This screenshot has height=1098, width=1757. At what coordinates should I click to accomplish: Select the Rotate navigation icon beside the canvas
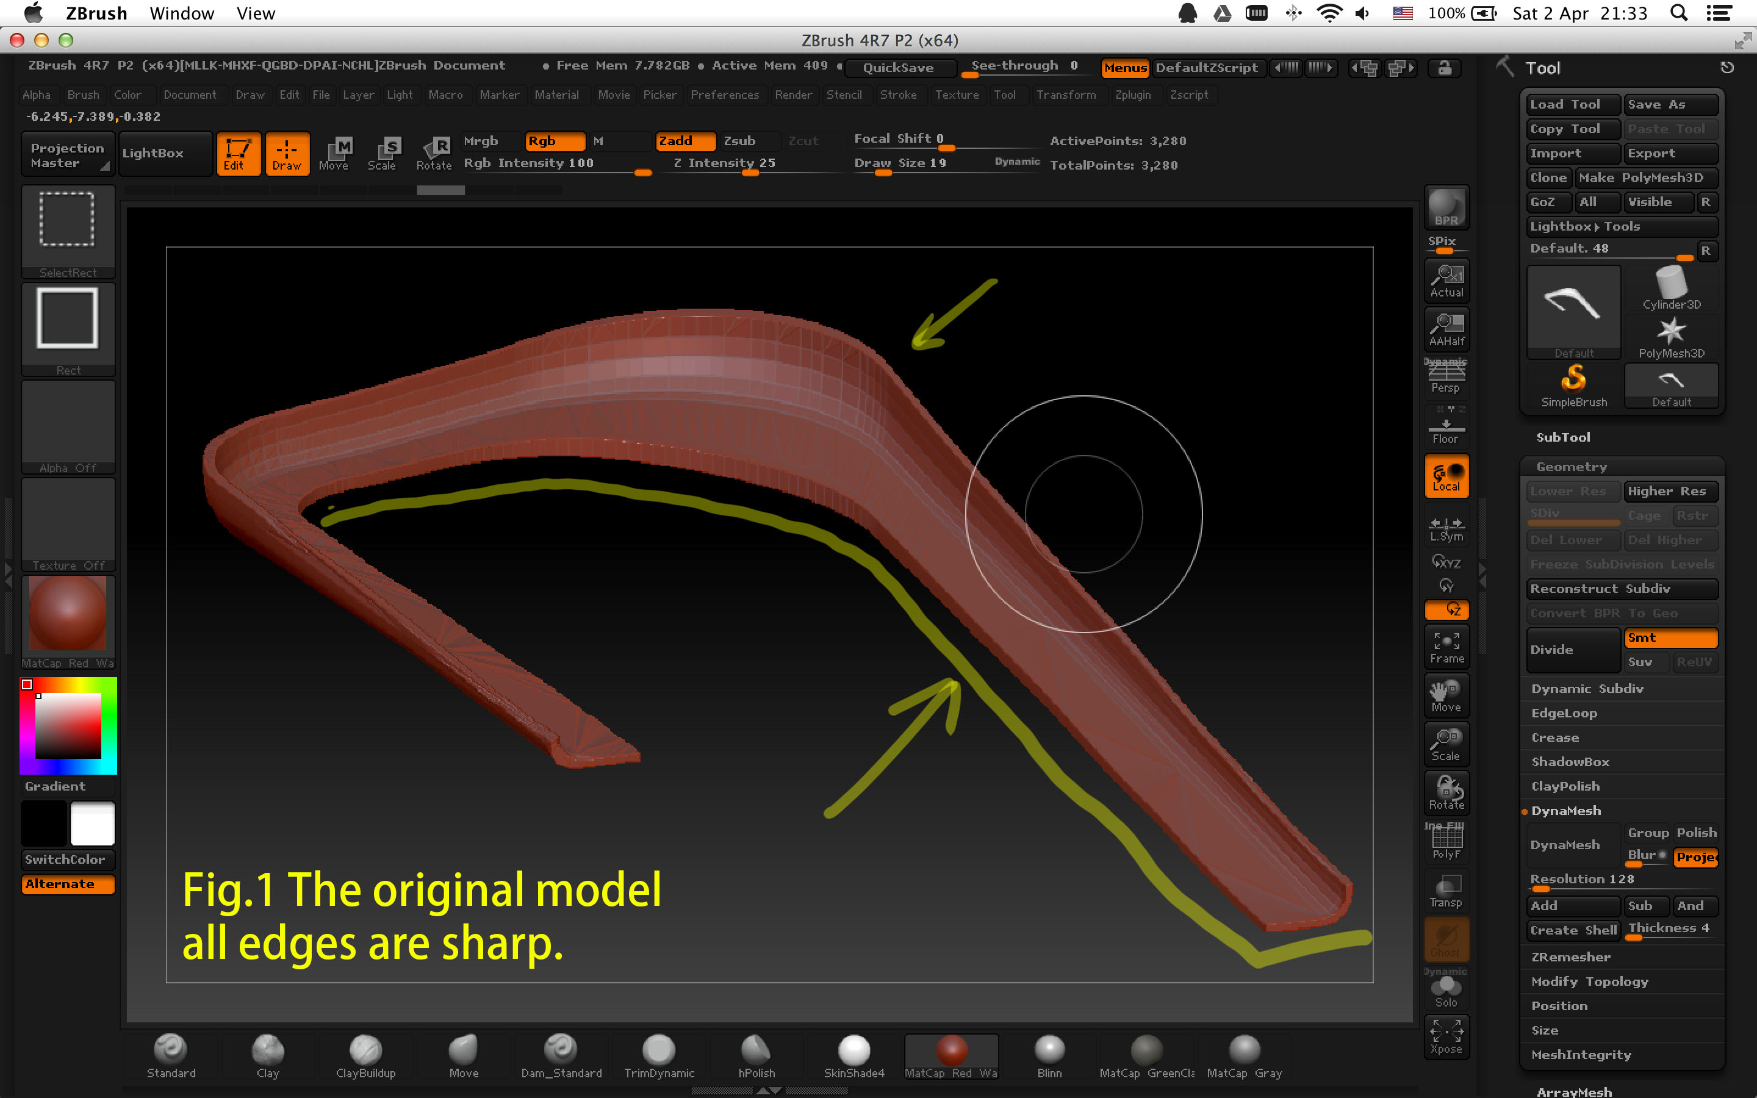[1446, 793]
